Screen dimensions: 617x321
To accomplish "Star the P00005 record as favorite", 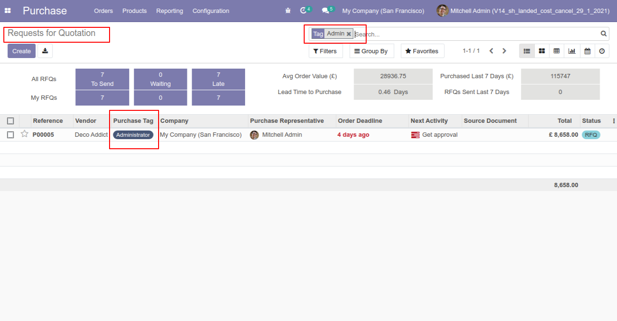I will 25,134.
